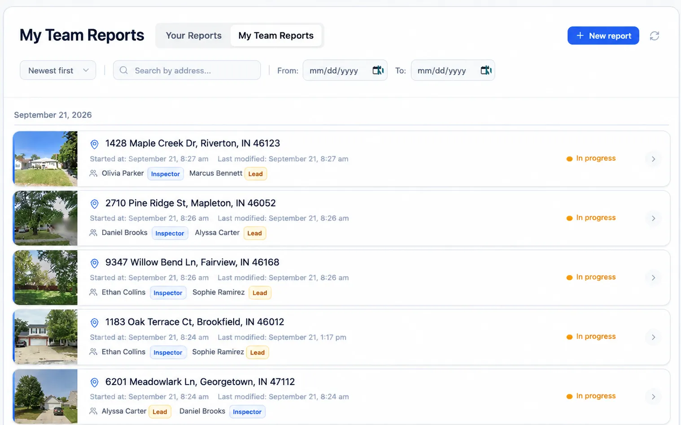Expand the 6201 Meadowlark Ln report chevron

pyautogui.click(x=653, y=397)
